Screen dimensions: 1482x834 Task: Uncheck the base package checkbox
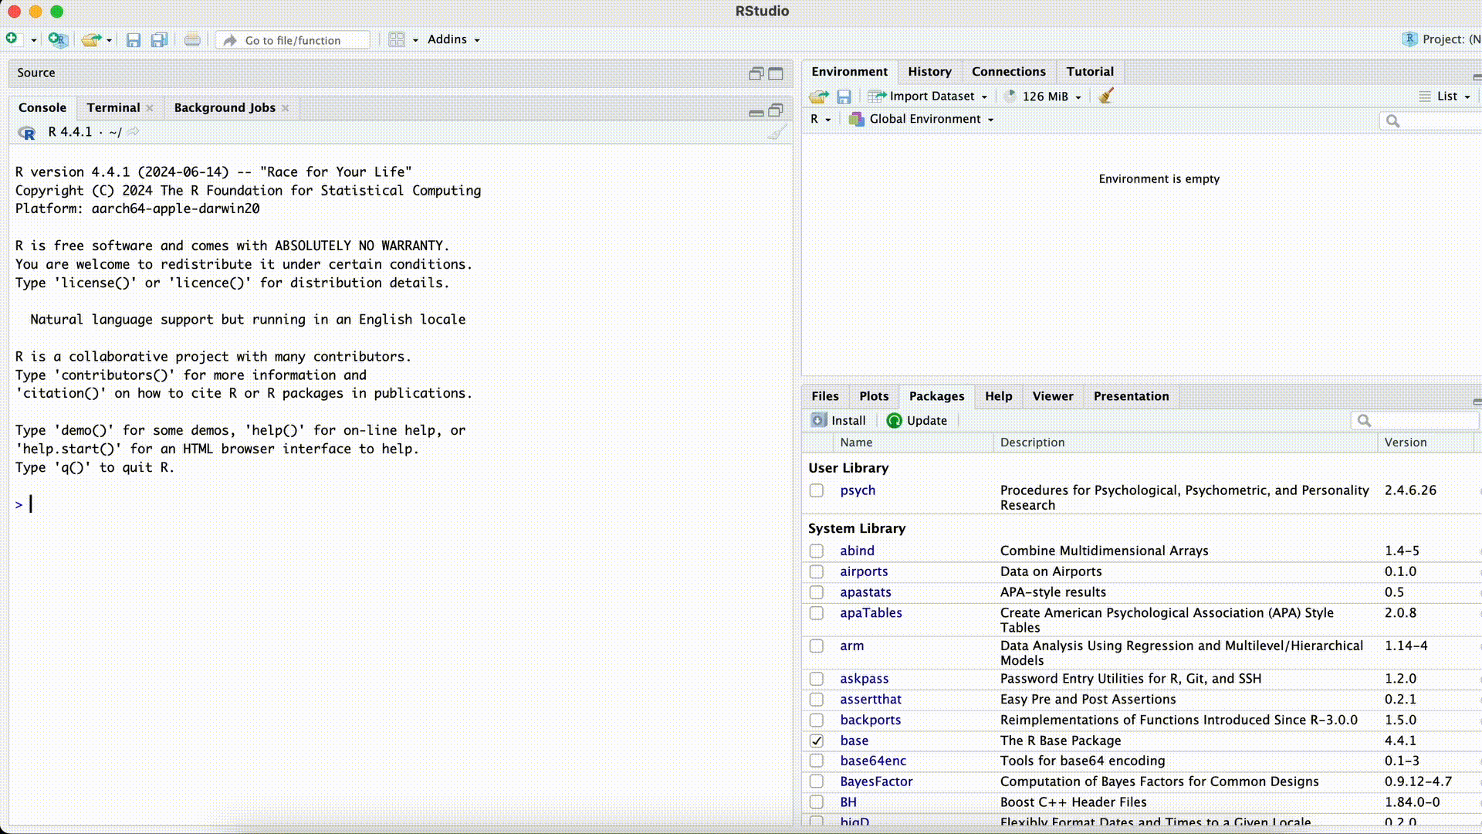coord(817,741)
